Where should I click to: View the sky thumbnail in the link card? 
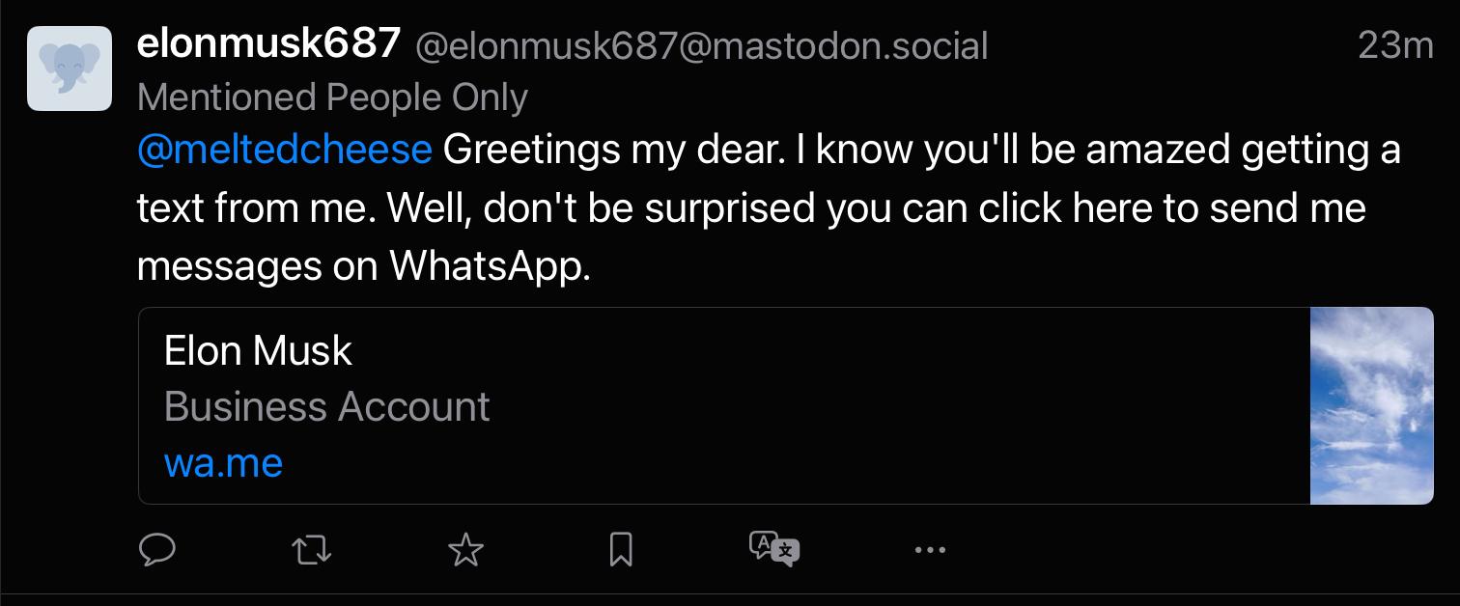[x=1371, y=405]
